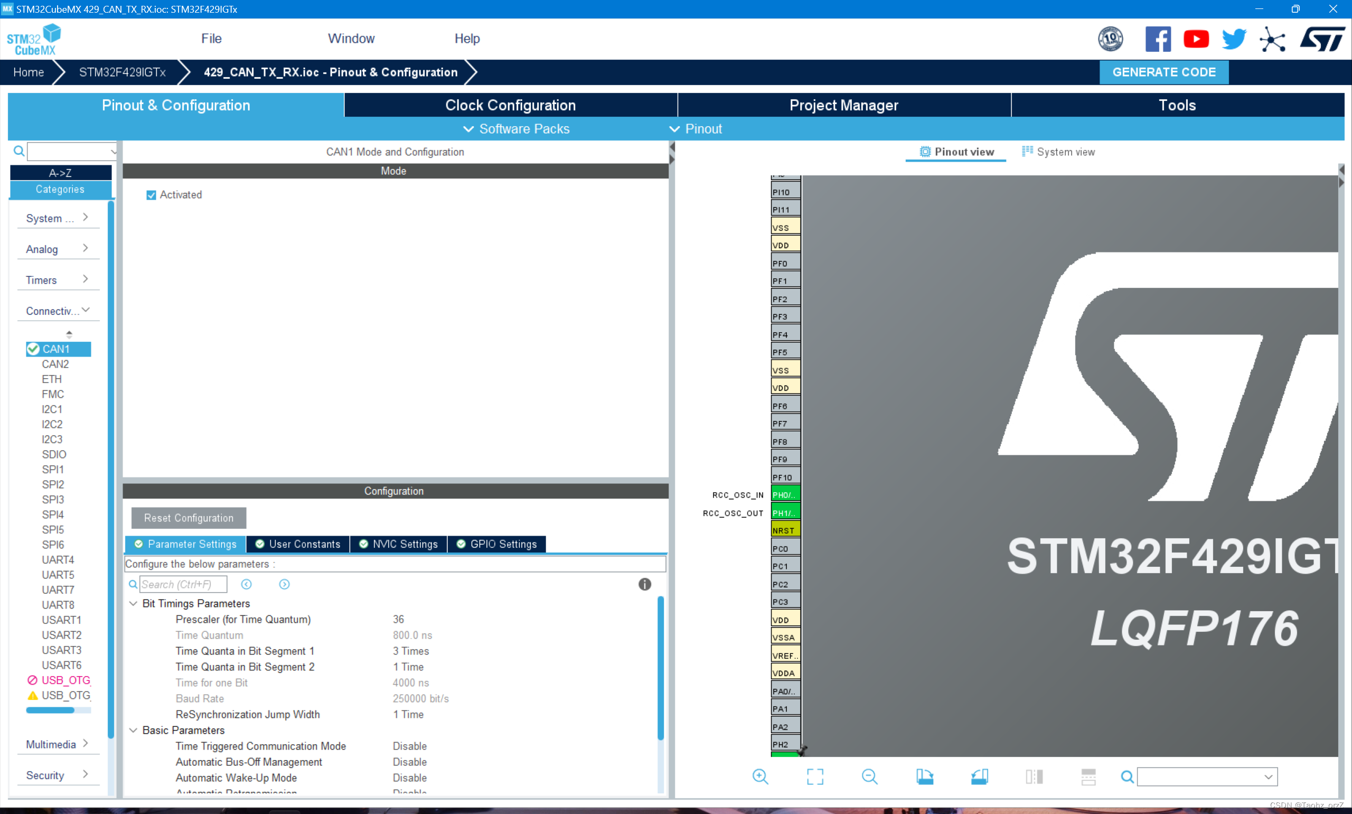
Task: Click the zoom out icon below pinout
Action: pos(869,776)
